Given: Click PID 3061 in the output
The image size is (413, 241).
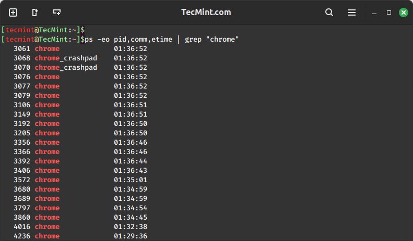Looking at the screenshot, I should coord(22,49).
